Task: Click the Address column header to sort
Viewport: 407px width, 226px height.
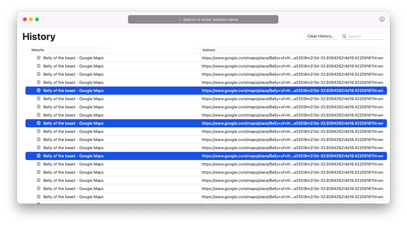Action: (x=208, y=50)
